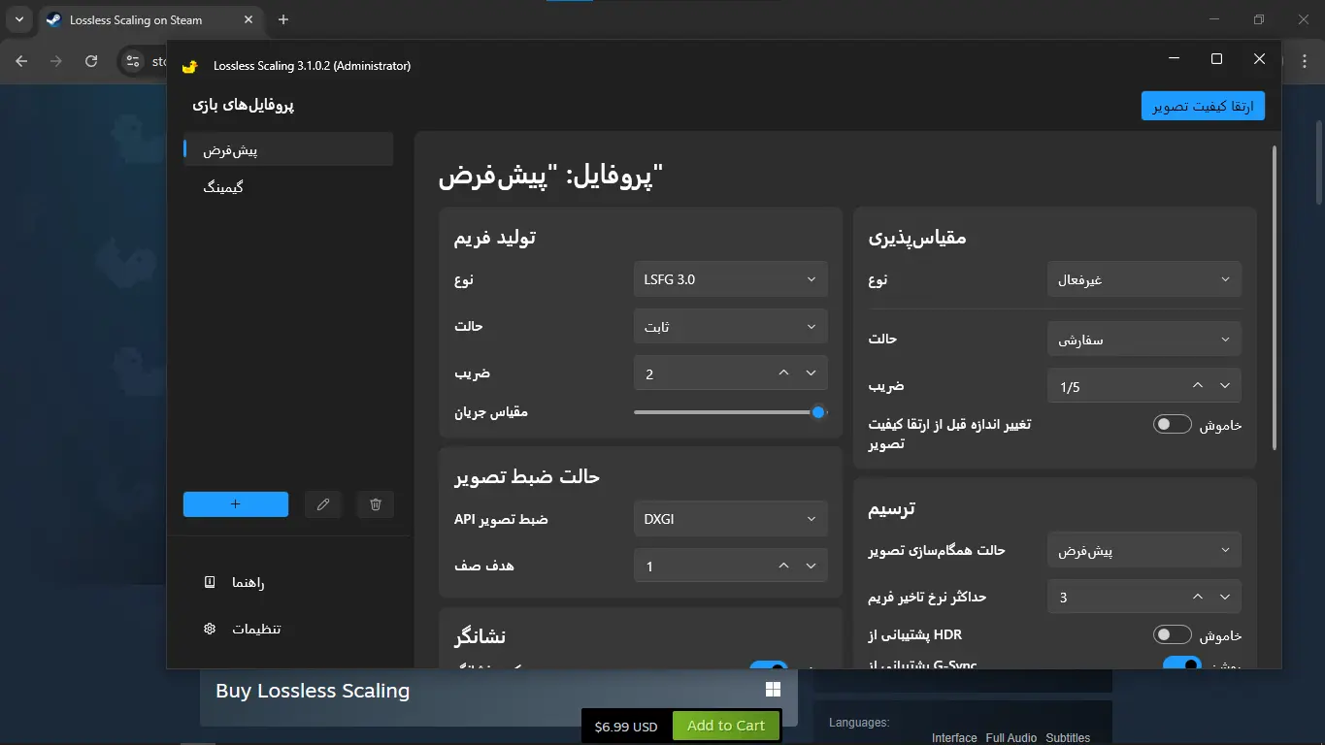Open the capture API DXGI dropdown

[730, 519]
